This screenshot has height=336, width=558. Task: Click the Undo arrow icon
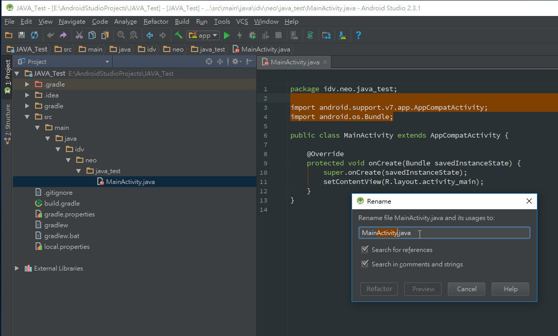click(x=50, y=35)
